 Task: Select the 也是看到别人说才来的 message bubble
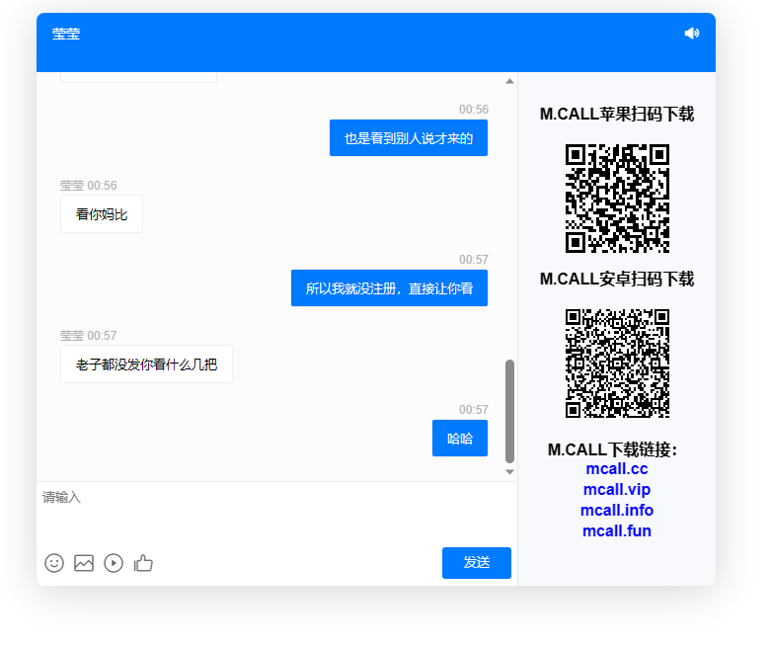pos(408,138)
